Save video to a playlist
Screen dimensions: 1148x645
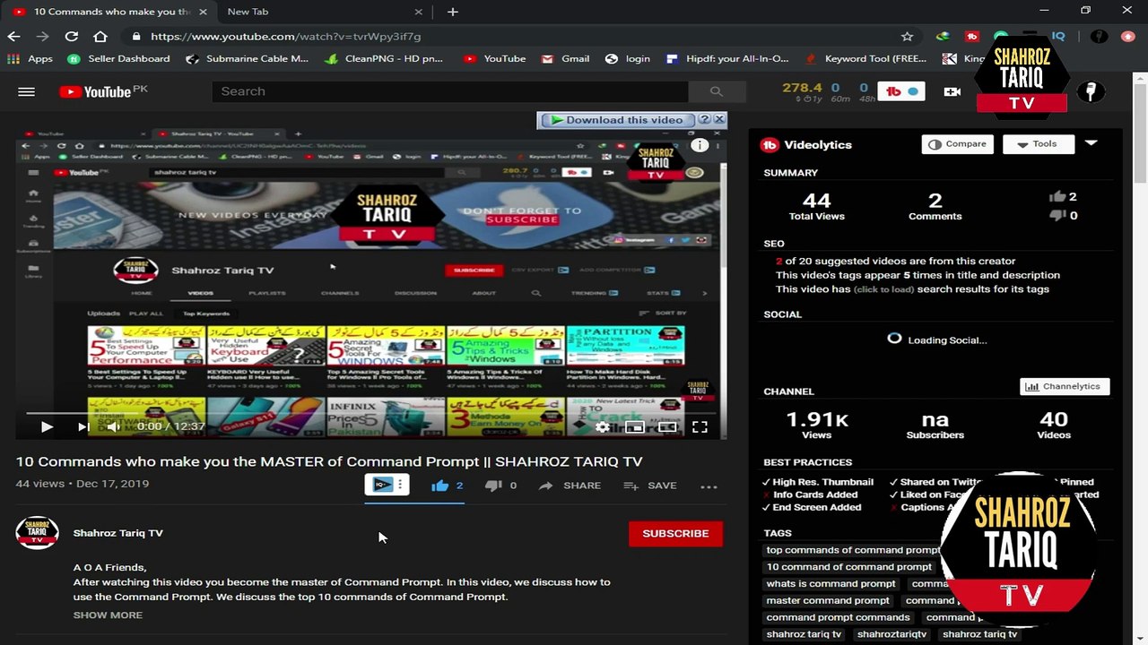[x=649, y=486]
